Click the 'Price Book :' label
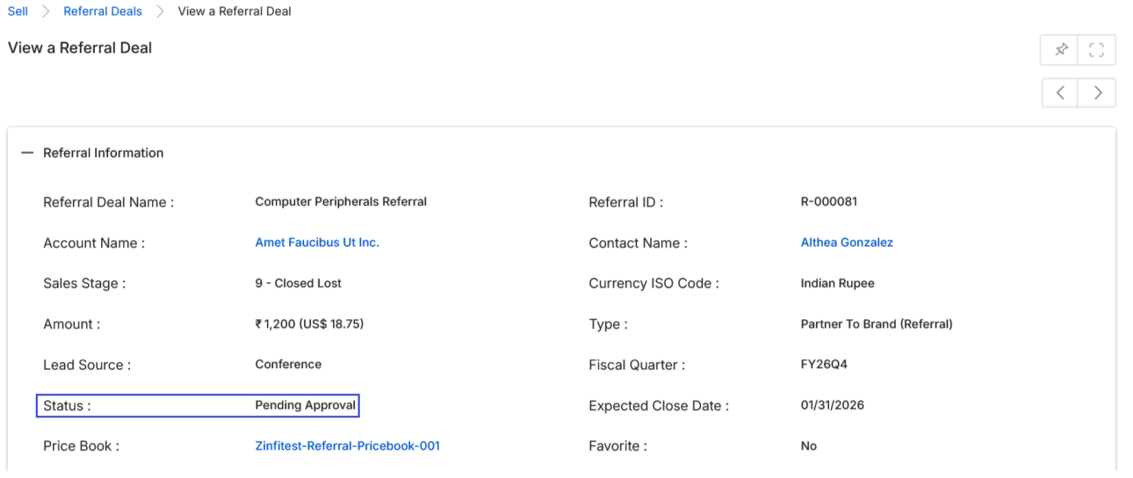 81,446
